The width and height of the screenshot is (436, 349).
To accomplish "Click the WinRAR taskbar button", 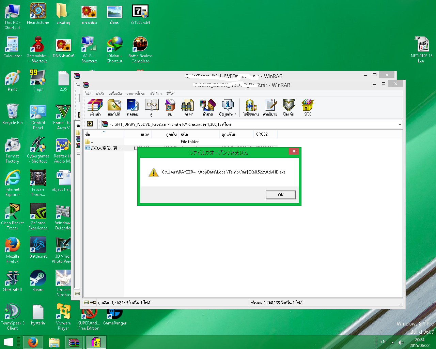I will [x=74, y=342].
